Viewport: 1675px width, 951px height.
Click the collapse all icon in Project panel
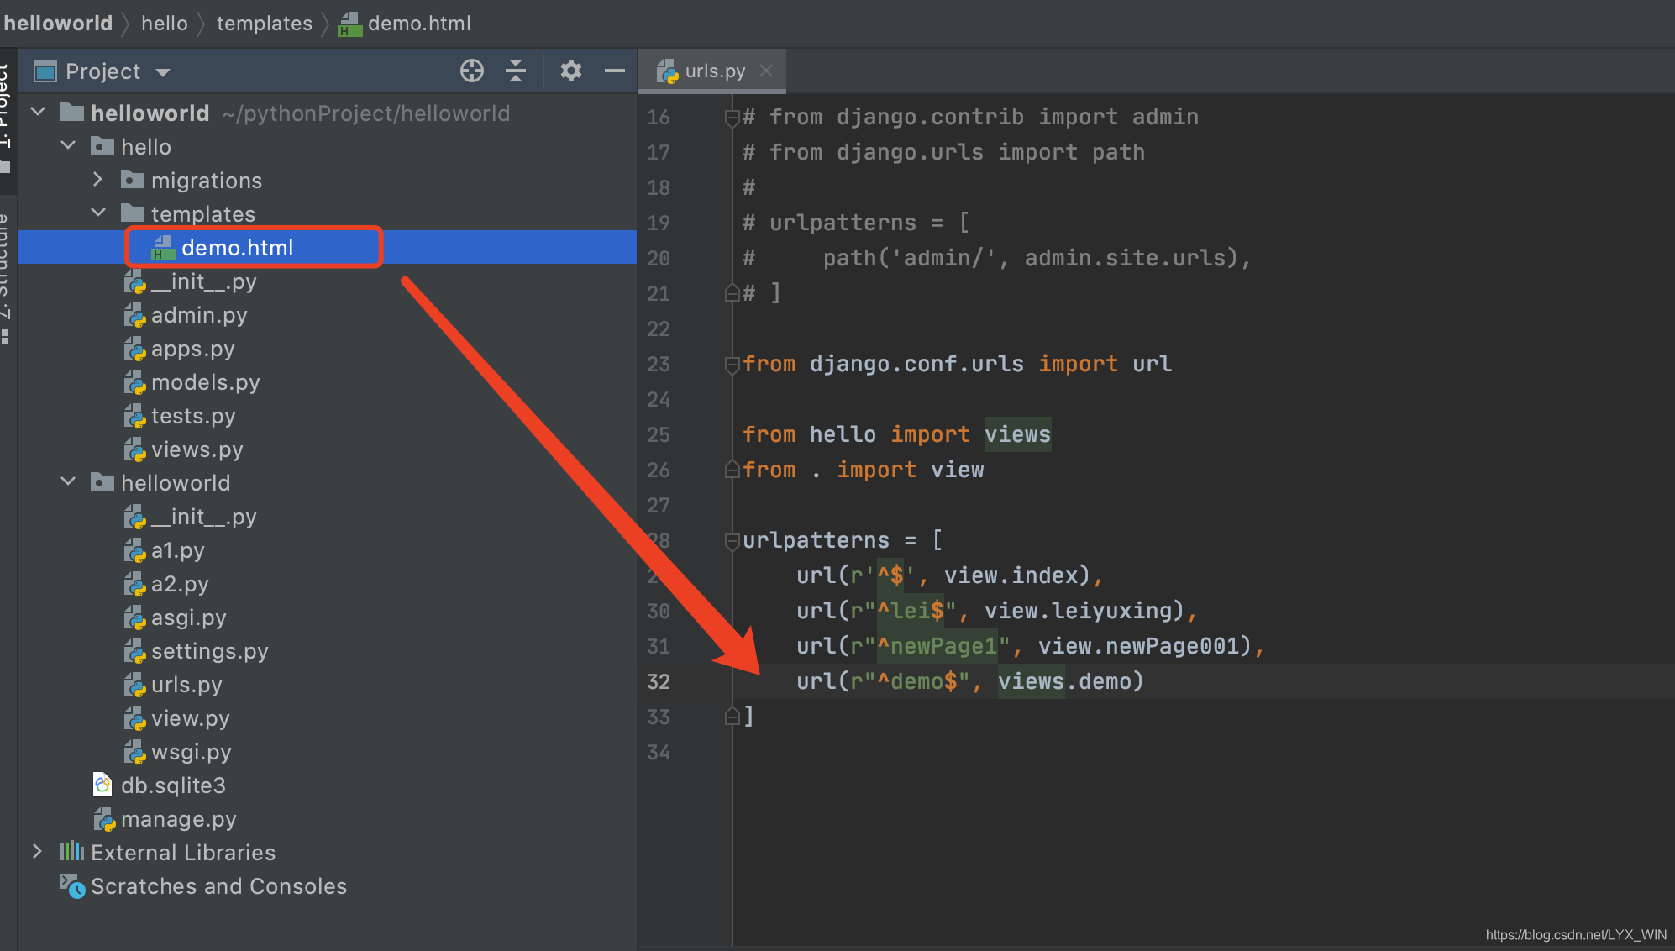pyautogui.click(x=516, y=71)
